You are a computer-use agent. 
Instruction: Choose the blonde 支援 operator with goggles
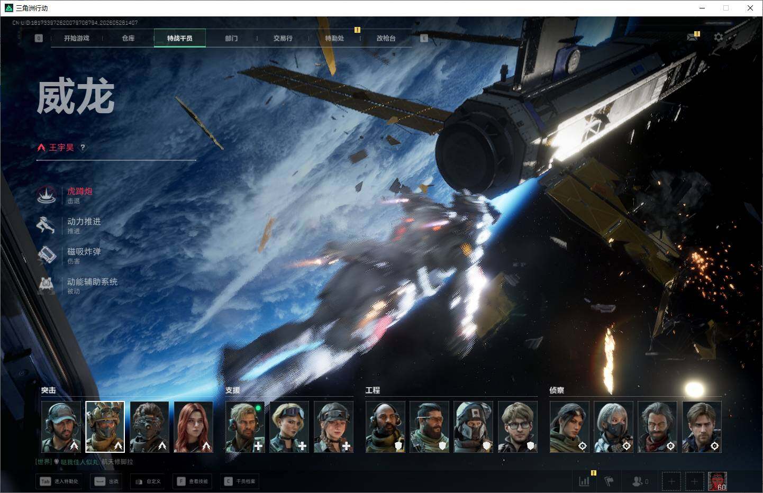289,427
